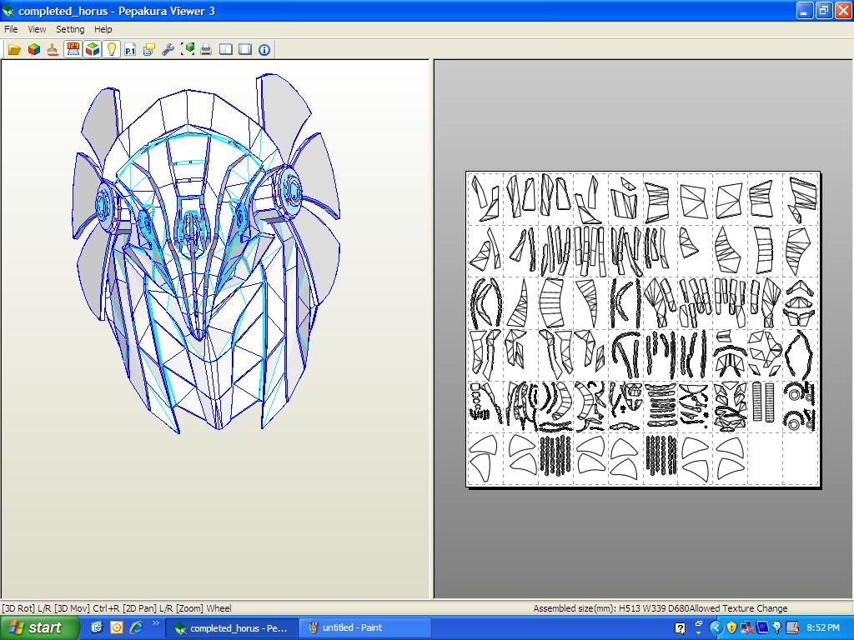Toggle the 123 edge ID display button

[x=73, y=49]
